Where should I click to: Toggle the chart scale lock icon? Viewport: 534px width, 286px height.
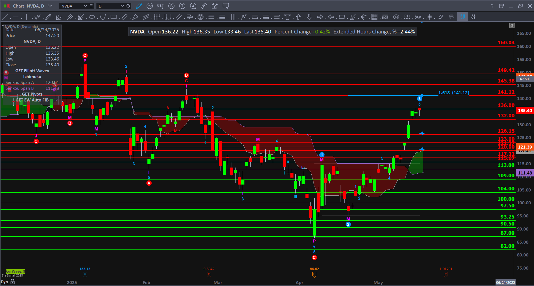pos(13,282)
